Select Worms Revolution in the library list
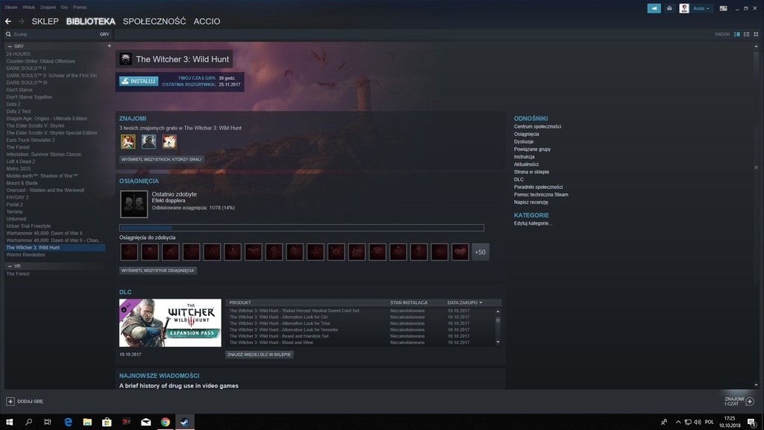Screen dimensions: 764x430 tap(26, 255)
